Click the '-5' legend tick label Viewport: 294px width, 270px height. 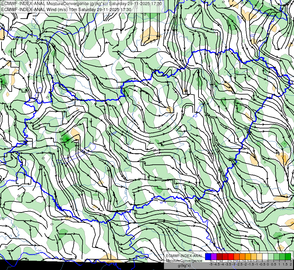coord(211,264)
